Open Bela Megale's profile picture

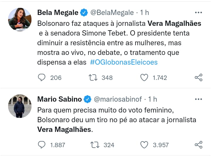(x=19, y=20)
